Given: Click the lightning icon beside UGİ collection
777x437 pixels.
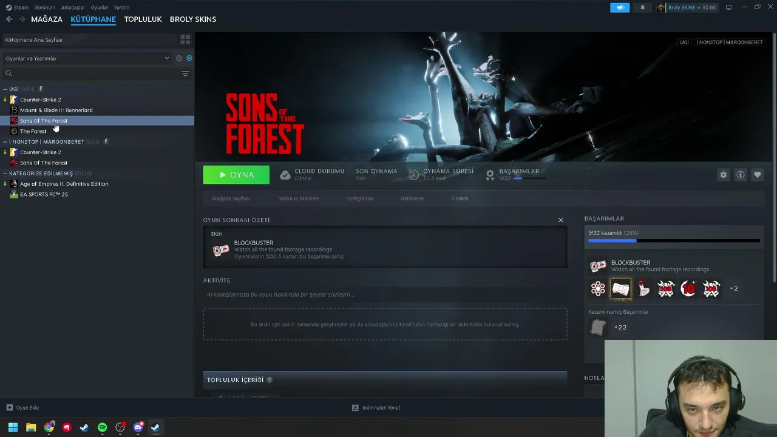Looking at the screenshot, I should click(41, 89).
